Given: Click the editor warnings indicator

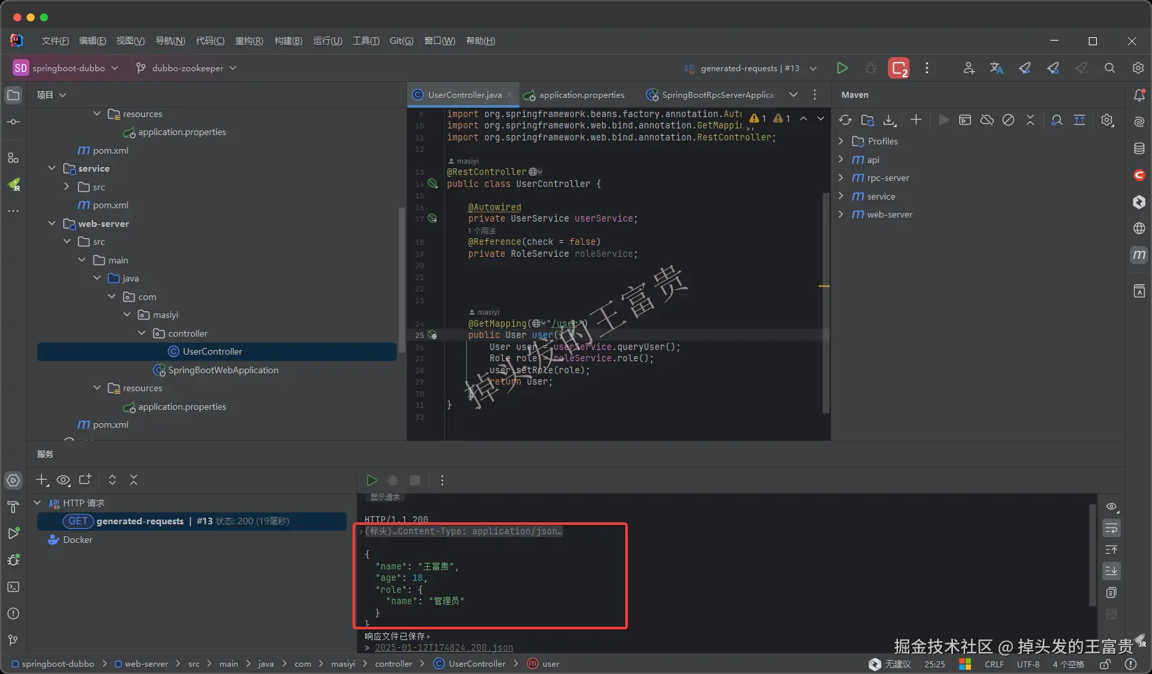Looking at the screenshot, I should (x=770, y=118).
